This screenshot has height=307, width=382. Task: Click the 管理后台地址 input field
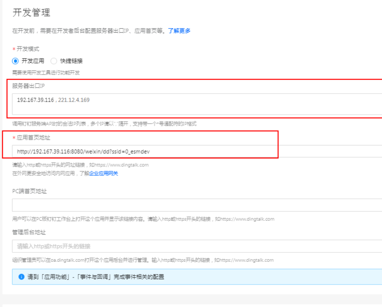point(197,246)
